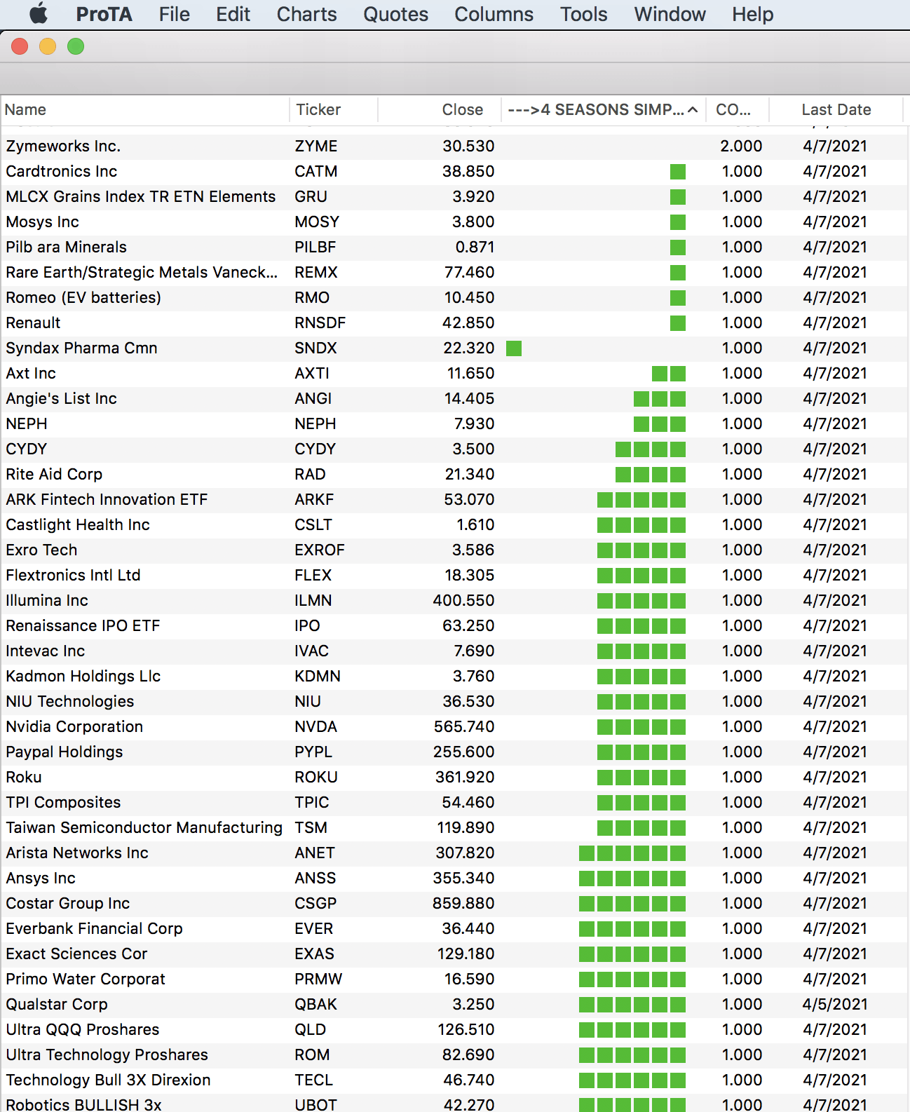Open the File menu
Screen dimensions: 910x1112
tap(174, 14)
